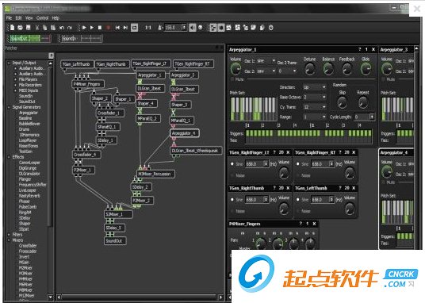The width and height of the screenshot is (425, 303).
Task: Select Noise in the TGen_LeftThumb panel
Action: pos(298,211)
